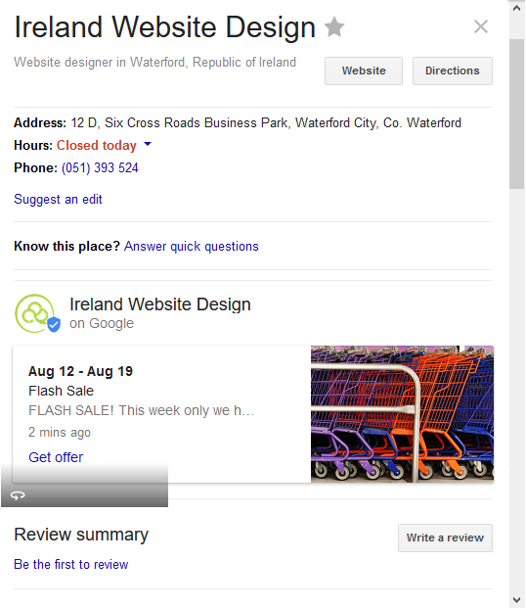The width and height of the screenshot is (526, 608).
Task: Close the Ireland Website Design panel
Action: click(481, 26)
